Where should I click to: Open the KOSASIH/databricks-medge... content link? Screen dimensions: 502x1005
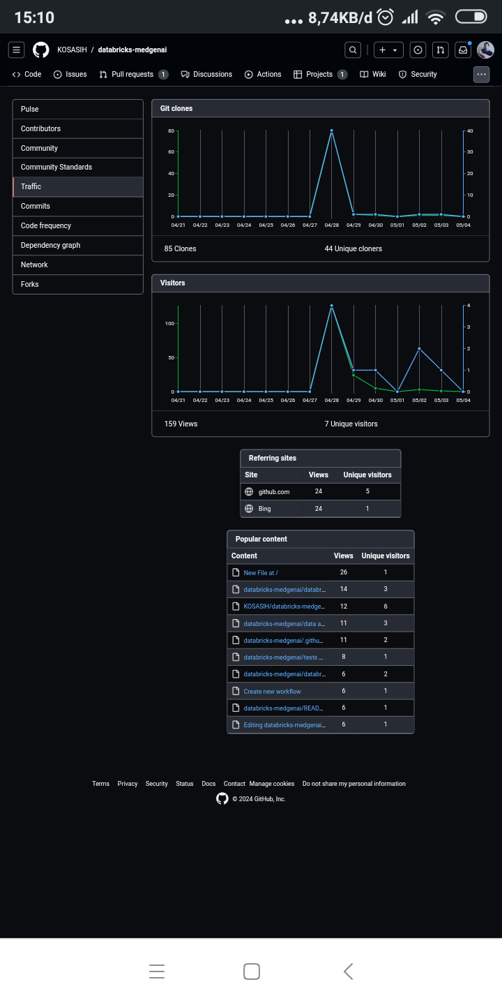[x=284, y=606]
